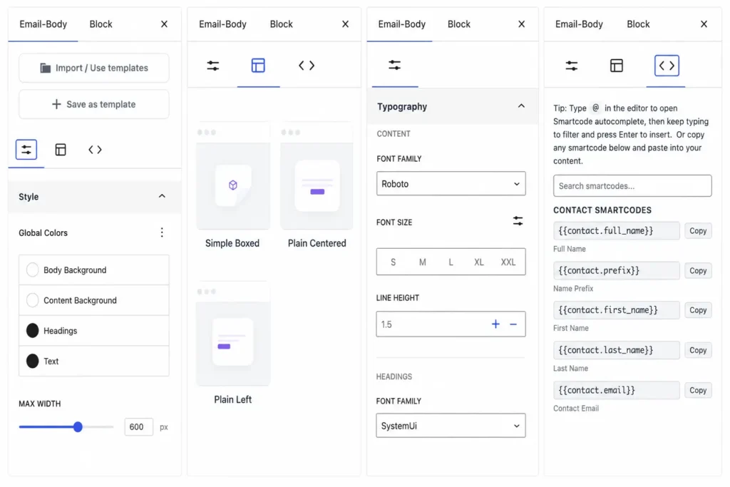
Task: Close the smartcodes panel
Action: pos(704,24)
